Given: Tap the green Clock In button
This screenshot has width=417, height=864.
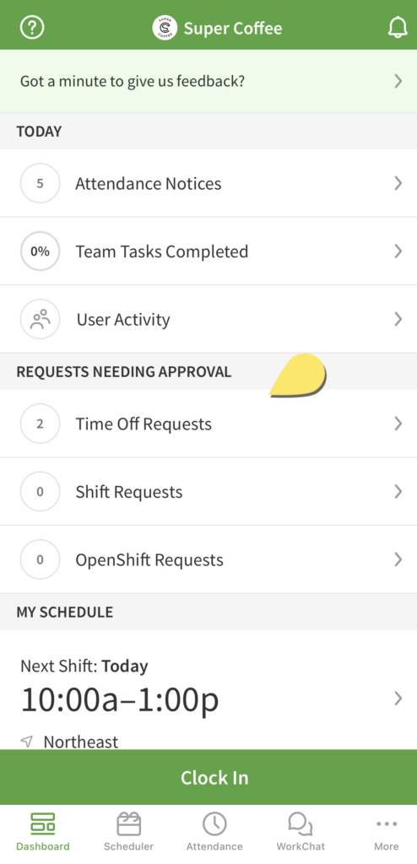Looking at the screenshot, I should [x=208, y=777].
